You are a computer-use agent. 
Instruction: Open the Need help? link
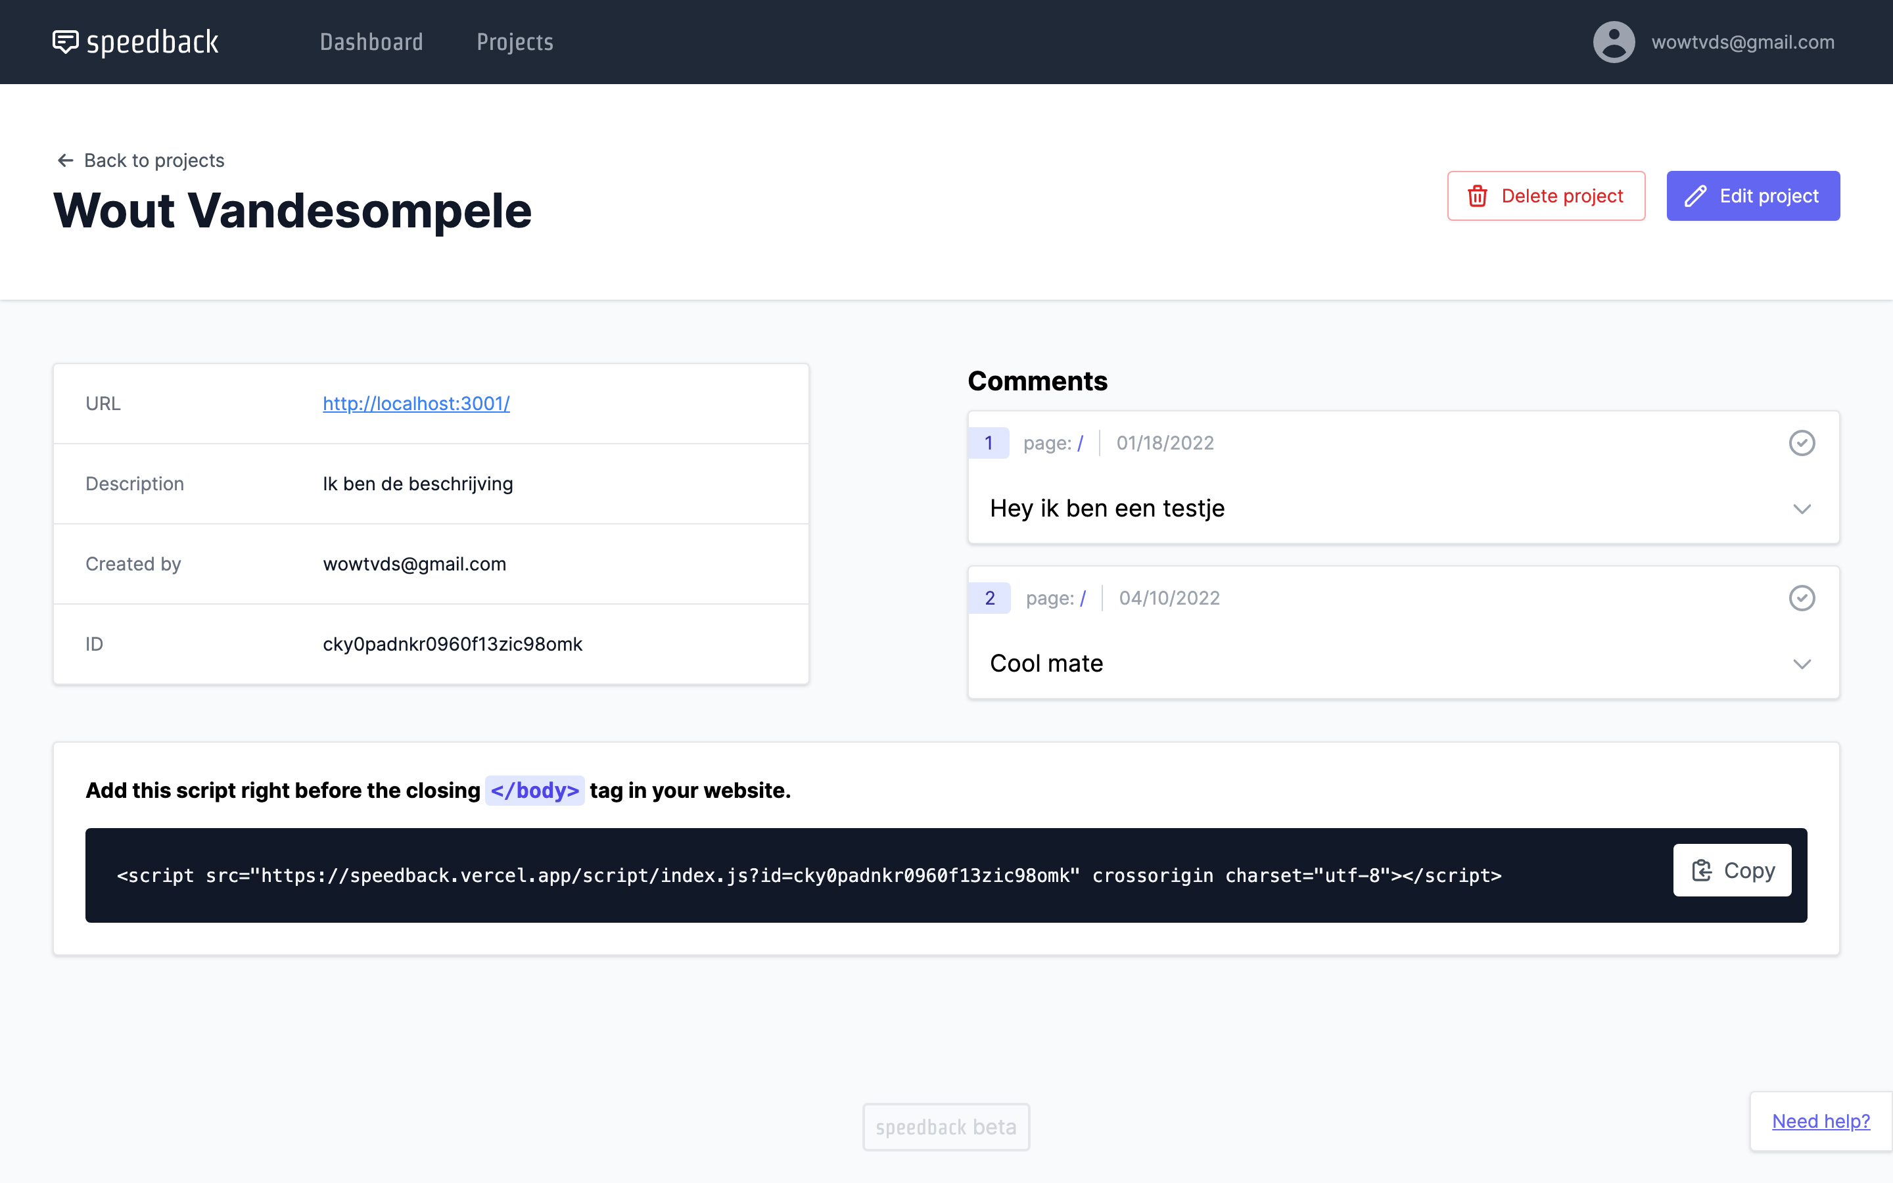(1821, 1121)
